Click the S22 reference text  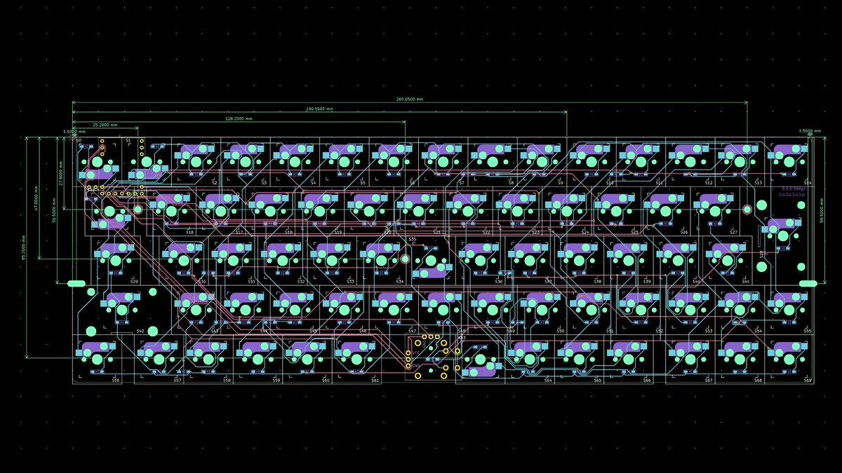coord(486,231)
